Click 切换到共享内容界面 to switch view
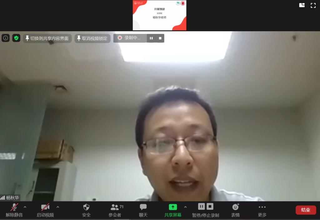The height and width of the screenshot is (220, 320). click(47, 38)
